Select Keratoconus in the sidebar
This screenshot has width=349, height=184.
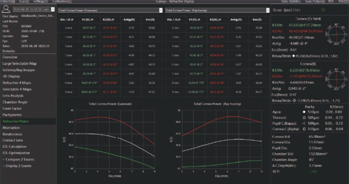tap(12, 134)
